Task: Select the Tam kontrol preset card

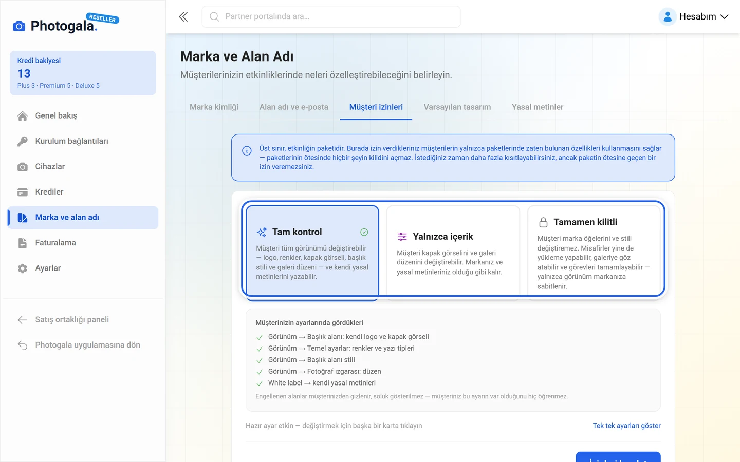Action: coord(312,253)
